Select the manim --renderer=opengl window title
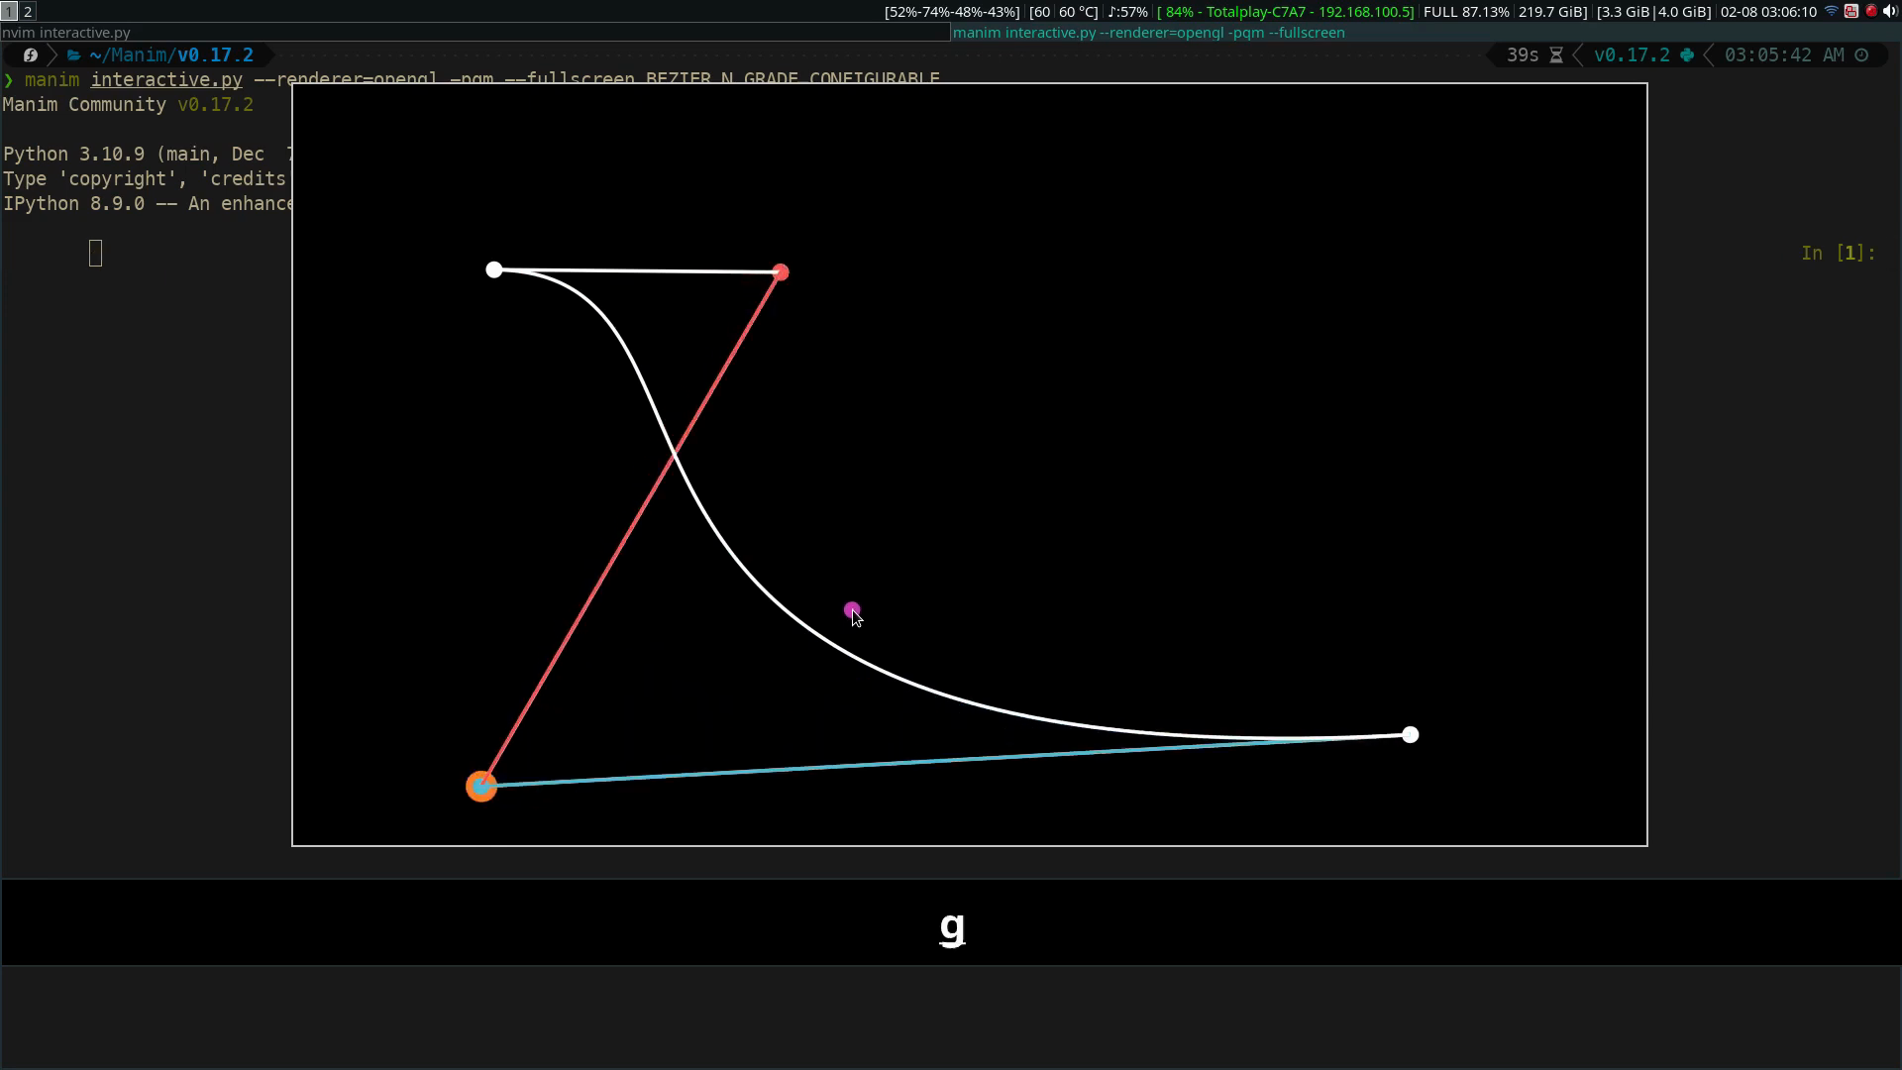Viewport: 1902px width, 1070px height. [x=1149, y=33]
